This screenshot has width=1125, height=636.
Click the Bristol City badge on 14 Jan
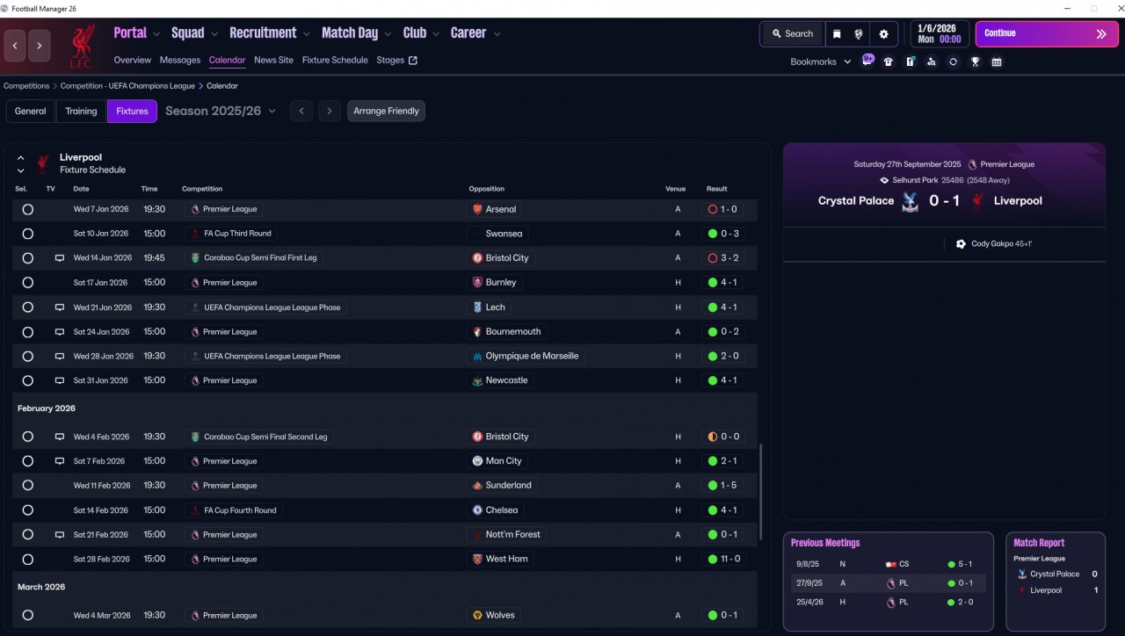point(477,258)
